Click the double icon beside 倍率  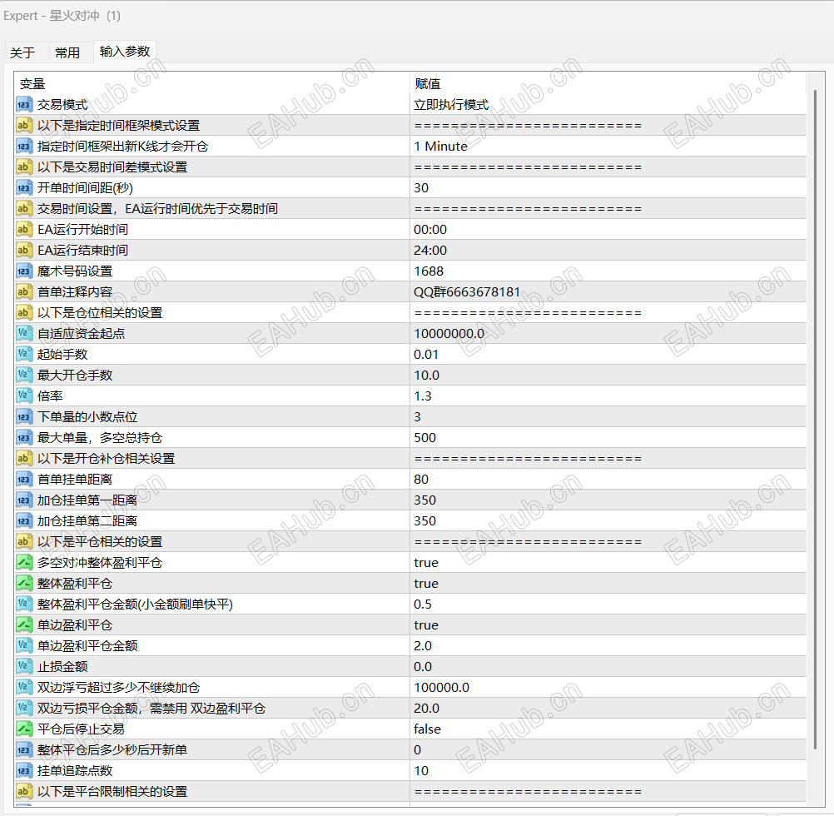[24, 396]
